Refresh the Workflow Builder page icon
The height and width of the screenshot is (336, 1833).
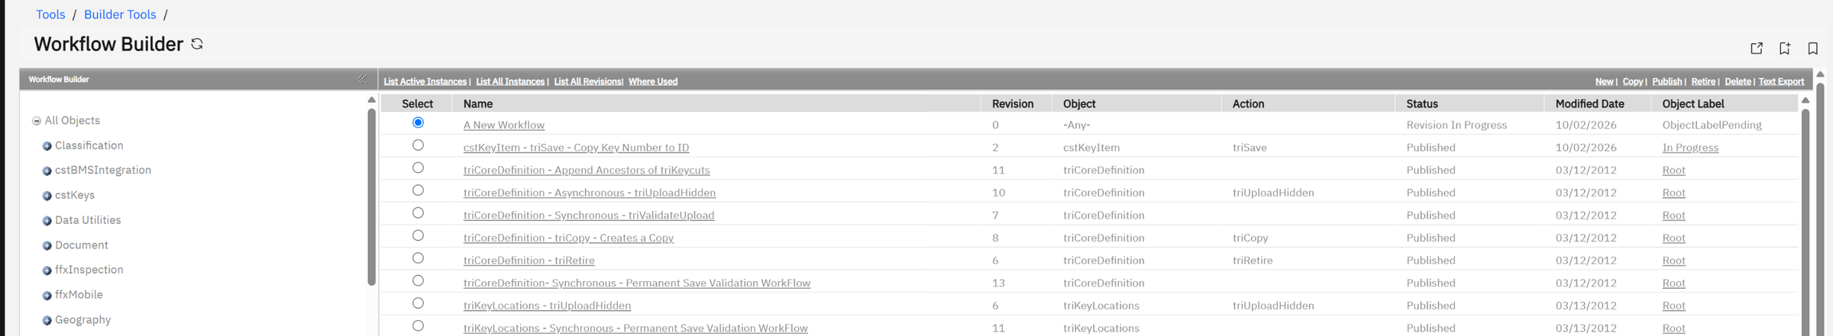(x=197, y=44)
